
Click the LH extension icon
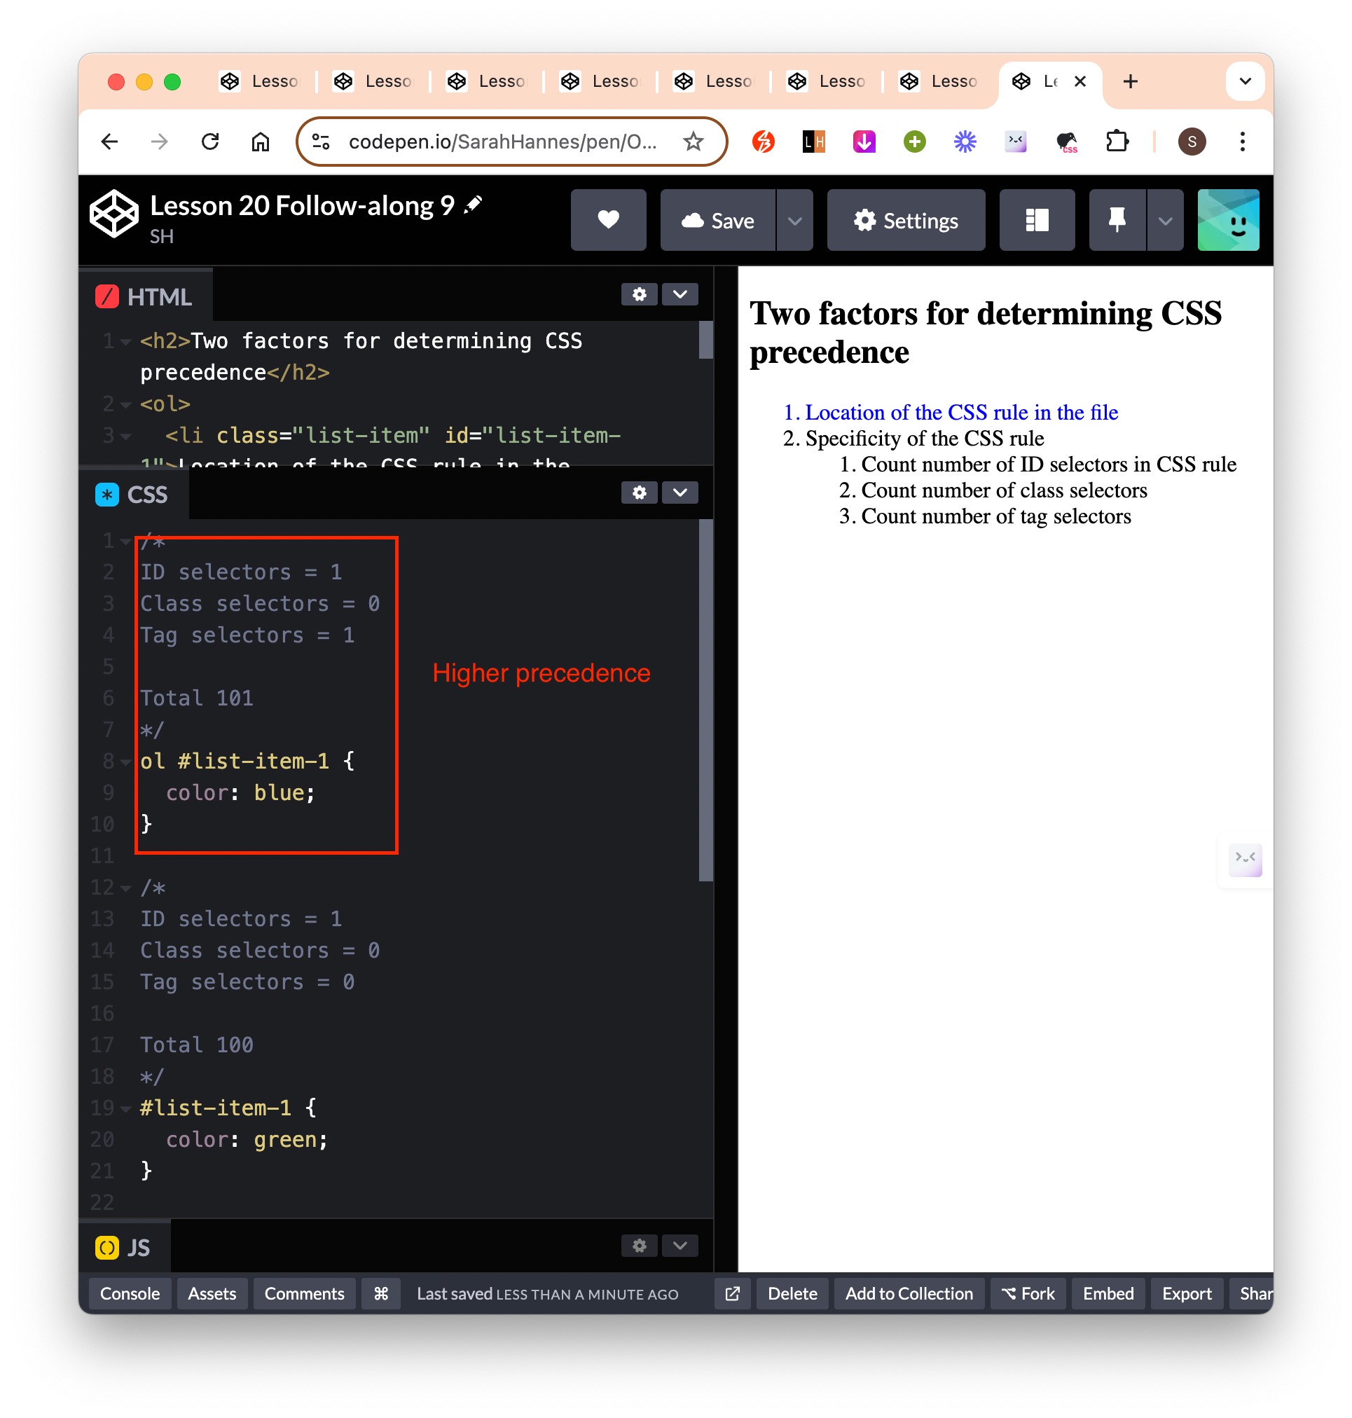[813, 142]
